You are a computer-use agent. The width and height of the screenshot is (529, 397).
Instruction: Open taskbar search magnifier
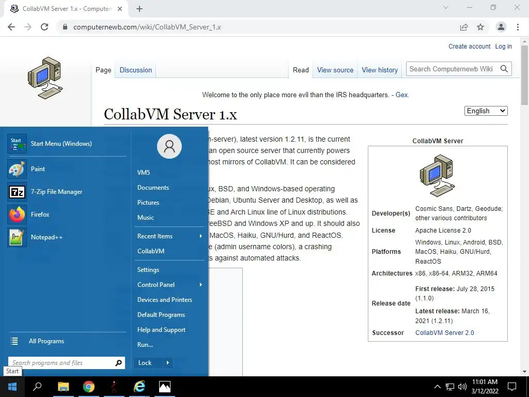pos(37,387)
